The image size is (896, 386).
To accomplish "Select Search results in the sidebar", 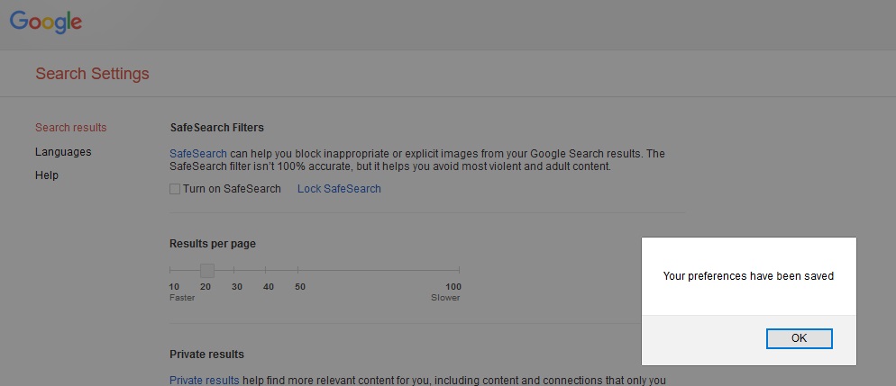I will tap(71, 128).
